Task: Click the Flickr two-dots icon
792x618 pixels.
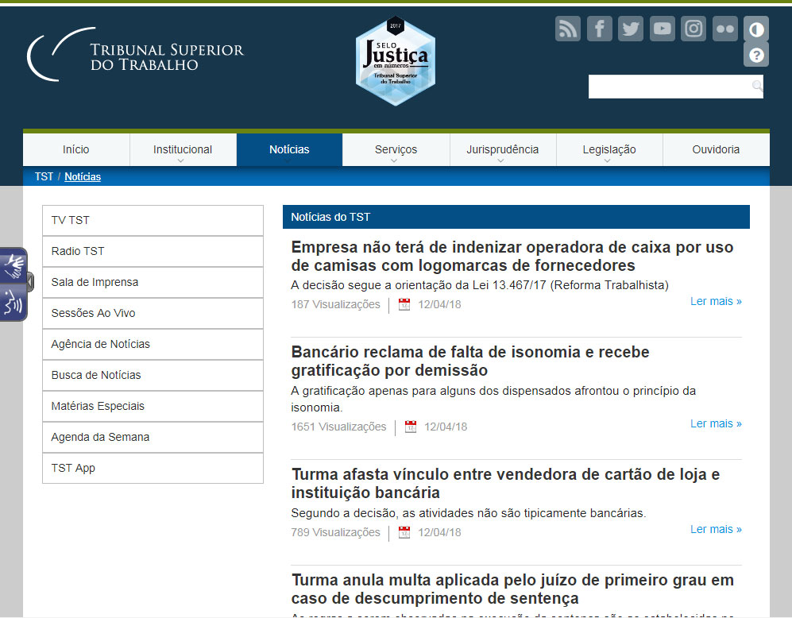Action: tap(725, 29)
